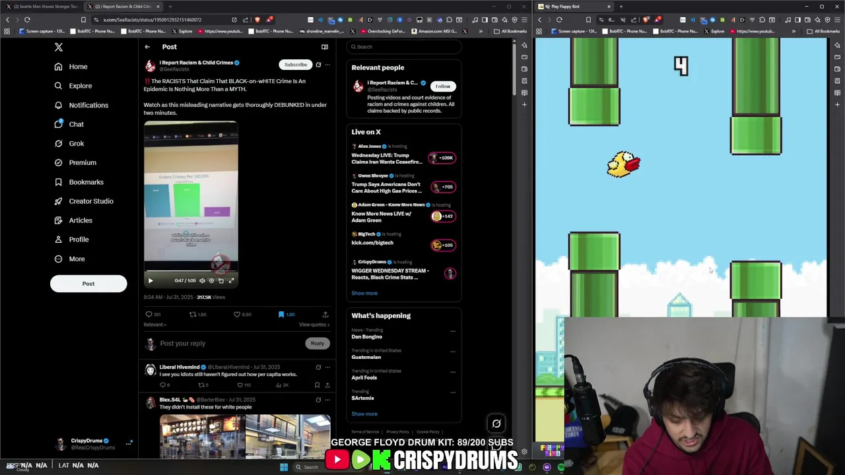Open Guatemalan trend options
This screenshot has height=475, width=845.
click(x=453, y=351)
